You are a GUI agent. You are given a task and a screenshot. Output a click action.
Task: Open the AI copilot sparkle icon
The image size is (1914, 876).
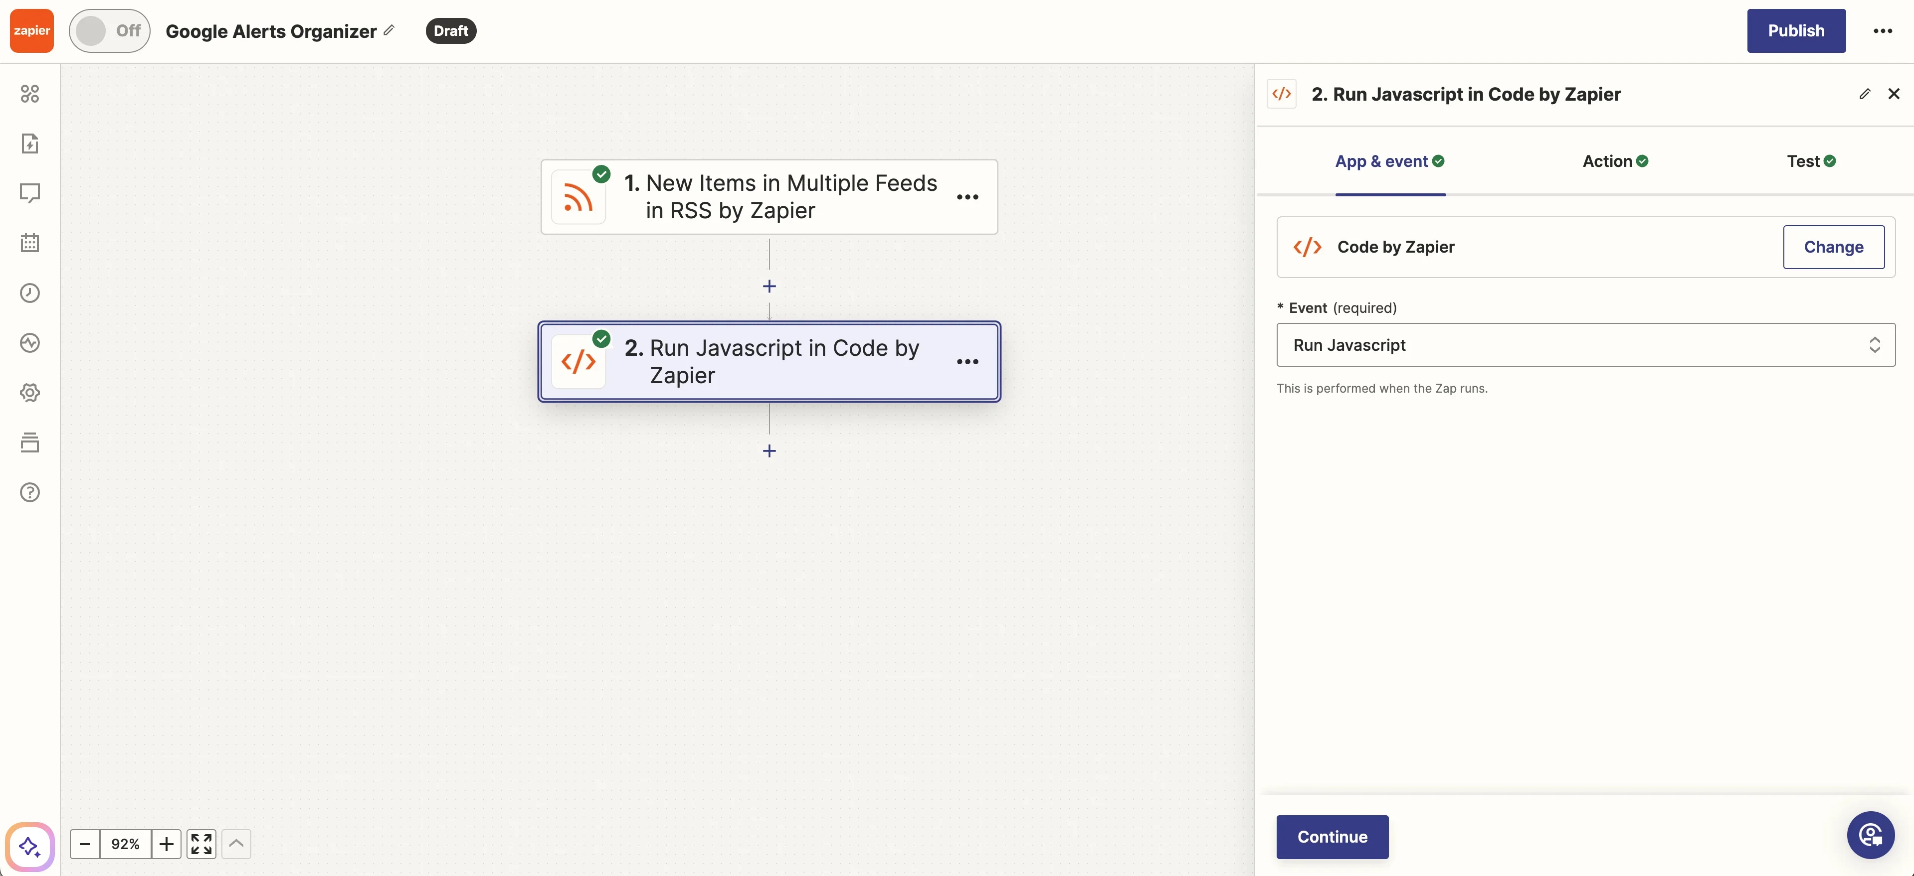(x=30, y=846)
